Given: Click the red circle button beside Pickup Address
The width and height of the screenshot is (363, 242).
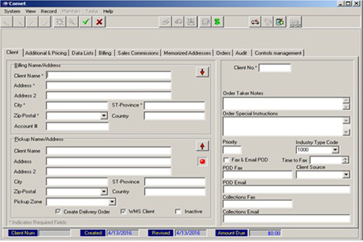Looking at the screenshot, I should [202, 162].
